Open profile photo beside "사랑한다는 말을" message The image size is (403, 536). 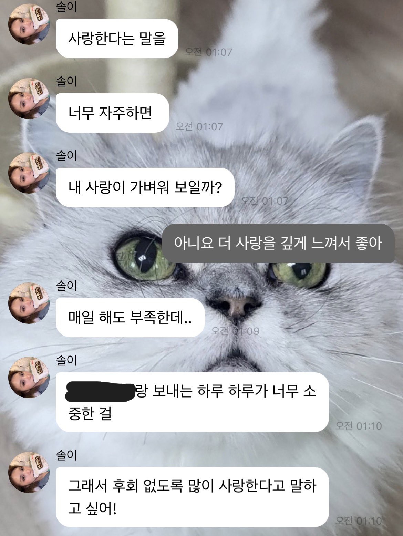(x=29, y=24)
